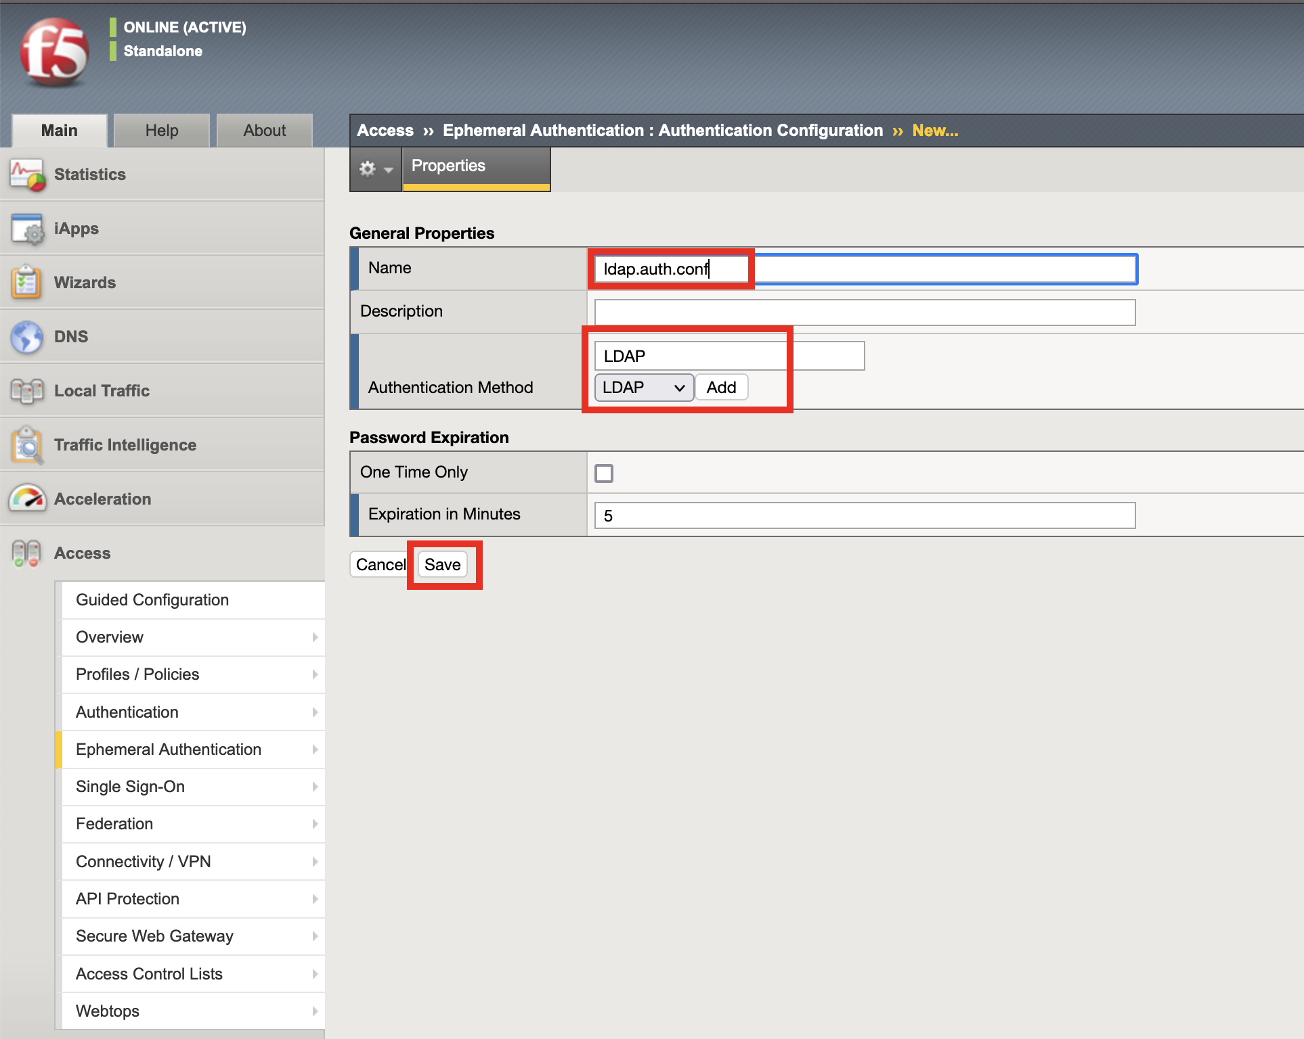This screenshot has height=1039, width=1304.
Task: Click Ephemeral Authentication breadcrumb link
Action: [x=663, y=131]
